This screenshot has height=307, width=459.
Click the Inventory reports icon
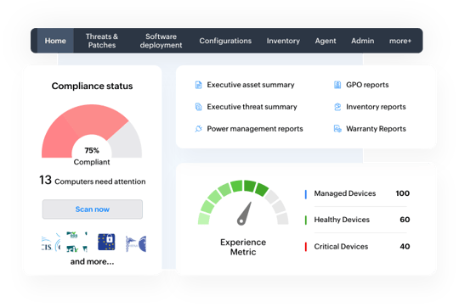[337, 107]
